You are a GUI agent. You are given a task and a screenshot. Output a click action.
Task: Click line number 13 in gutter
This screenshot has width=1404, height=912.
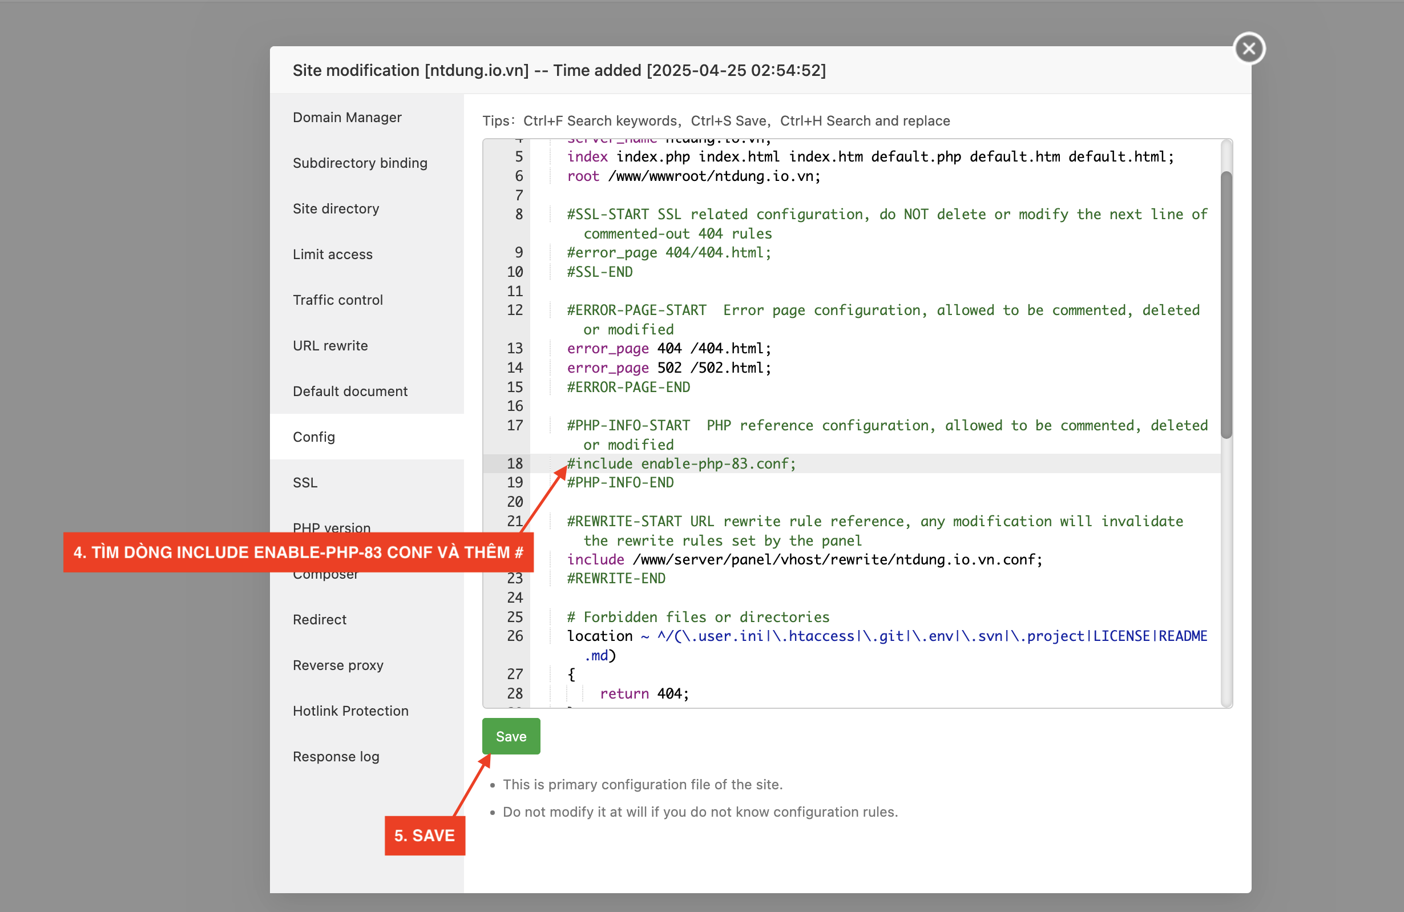tap(514, 348)
